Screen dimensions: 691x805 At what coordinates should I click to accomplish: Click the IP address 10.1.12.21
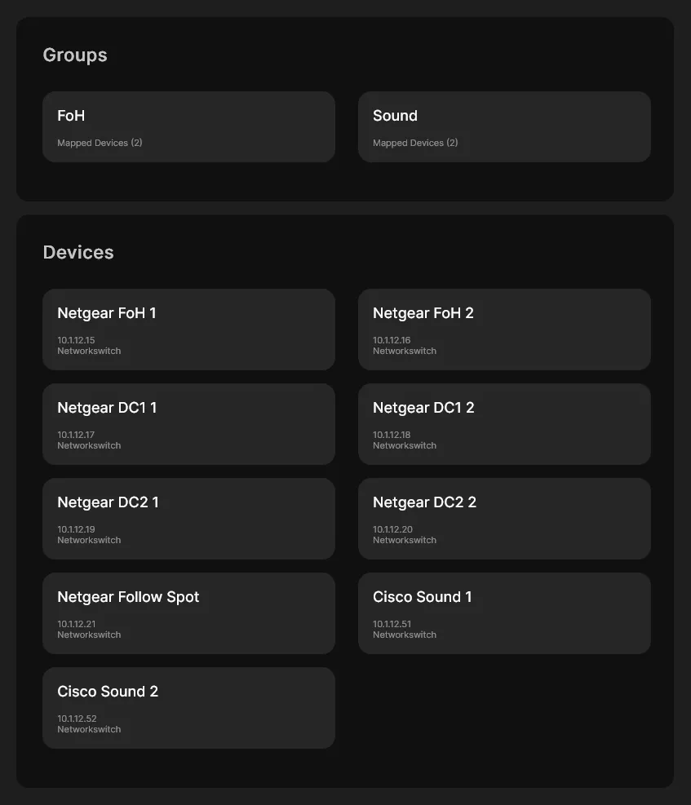click(x=76, y=624)
